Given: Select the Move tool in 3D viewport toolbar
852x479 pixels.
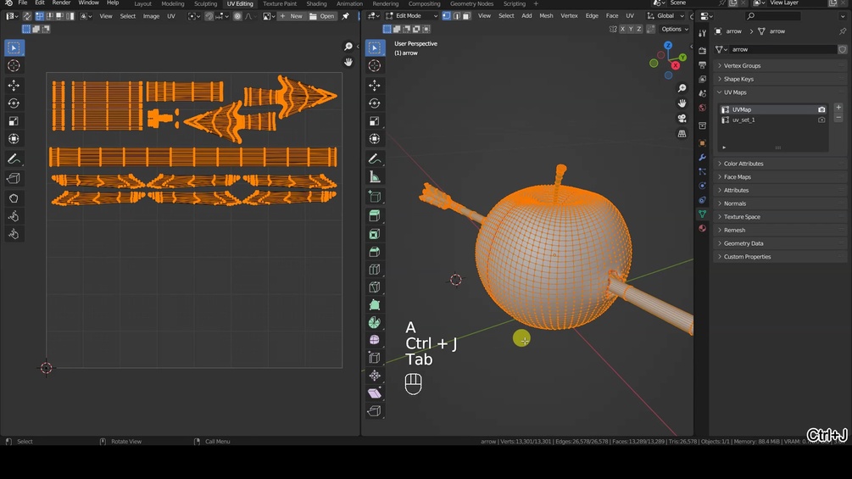Looking at the screenshot, I should 375,86.
